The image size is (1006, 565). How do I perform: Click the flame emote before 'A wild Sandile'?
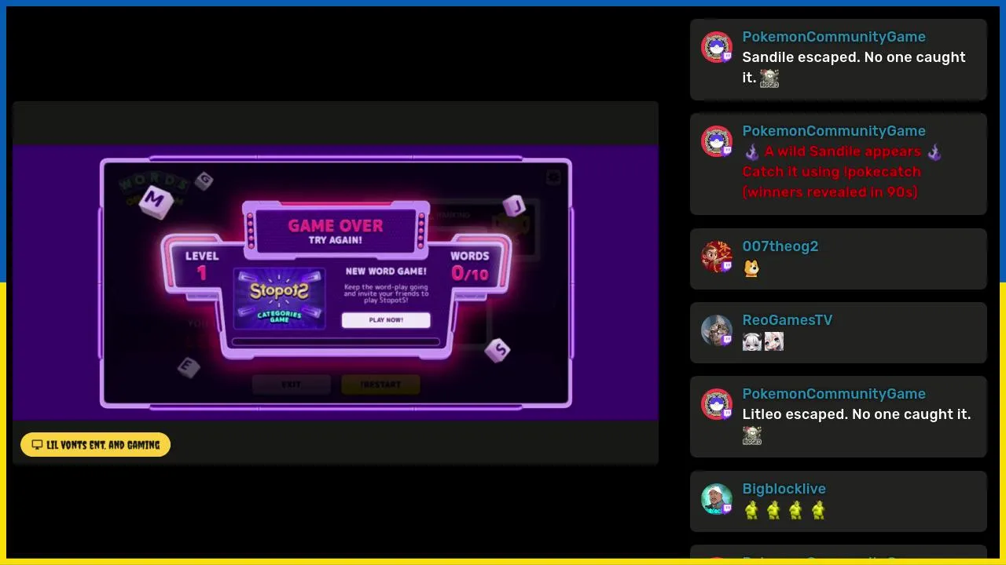click(x=752, y=152)
